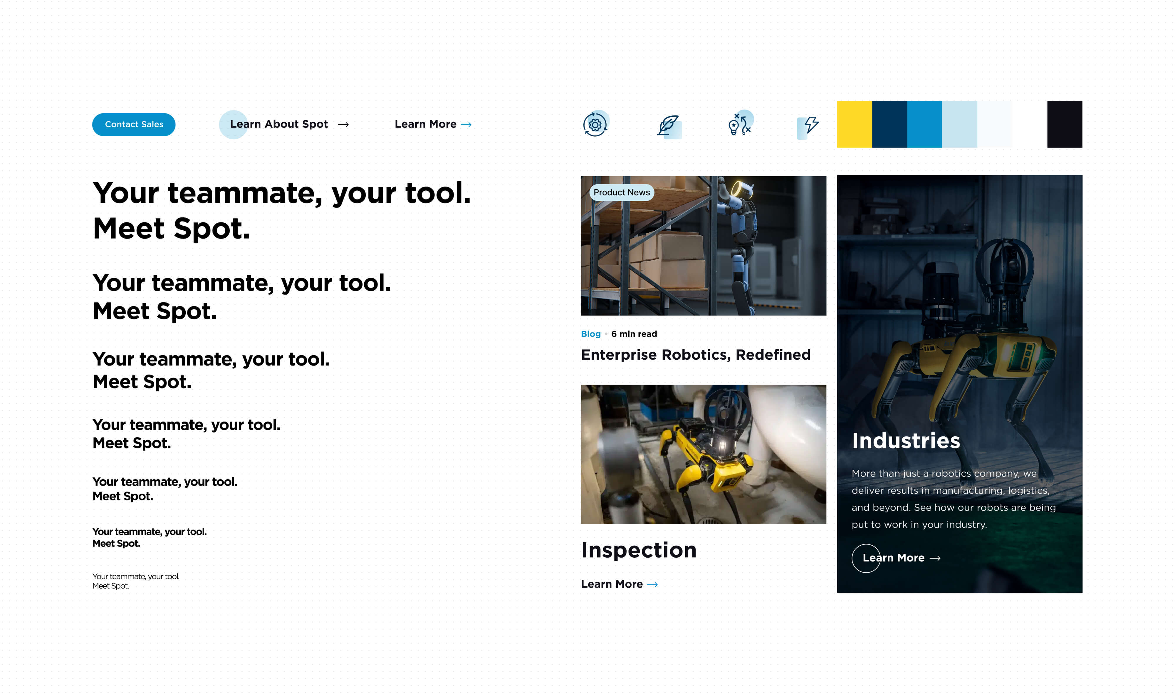This screenshot has height=694, width=1175.
Task: Click the lightning bolt icon
Action: click(x=810, y=125)
